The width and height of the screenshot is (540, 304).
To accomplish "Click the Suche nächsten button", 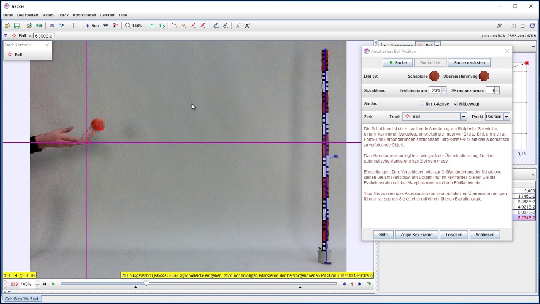I will click(469, 62).
